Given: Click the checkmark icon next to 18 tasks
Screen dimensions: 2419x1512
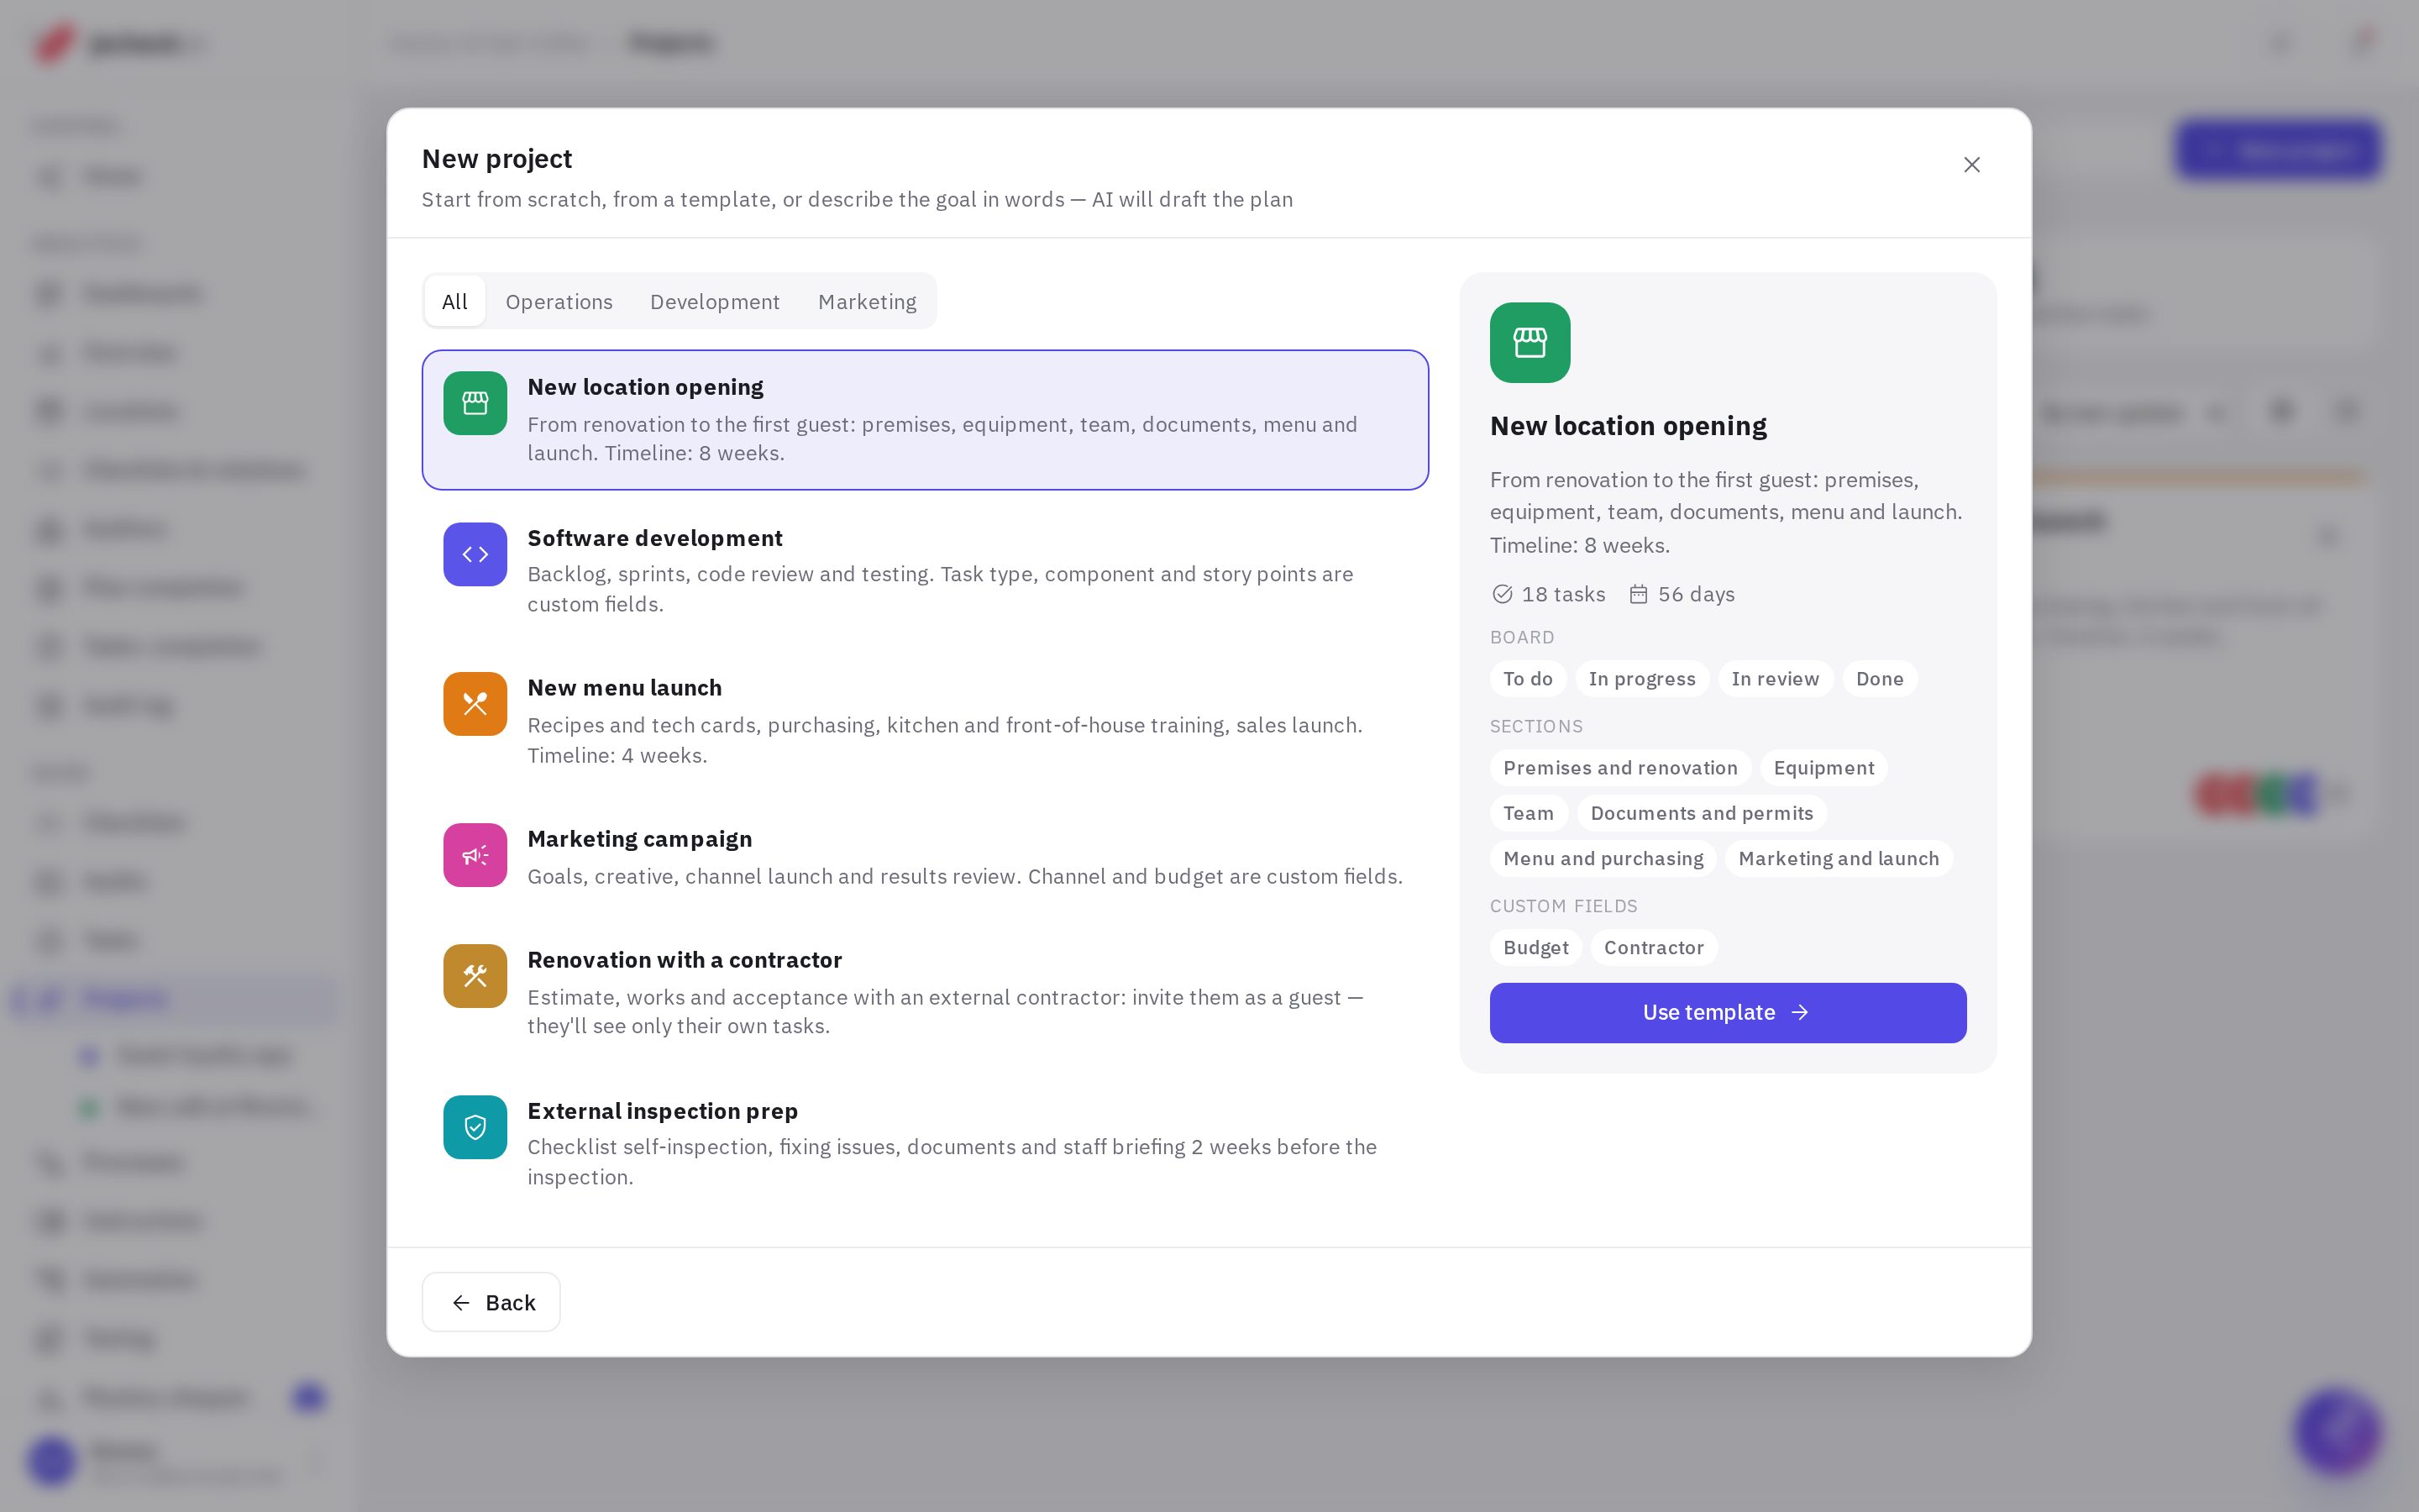Looking at the screenshot, I should [x=1502, y=595].
